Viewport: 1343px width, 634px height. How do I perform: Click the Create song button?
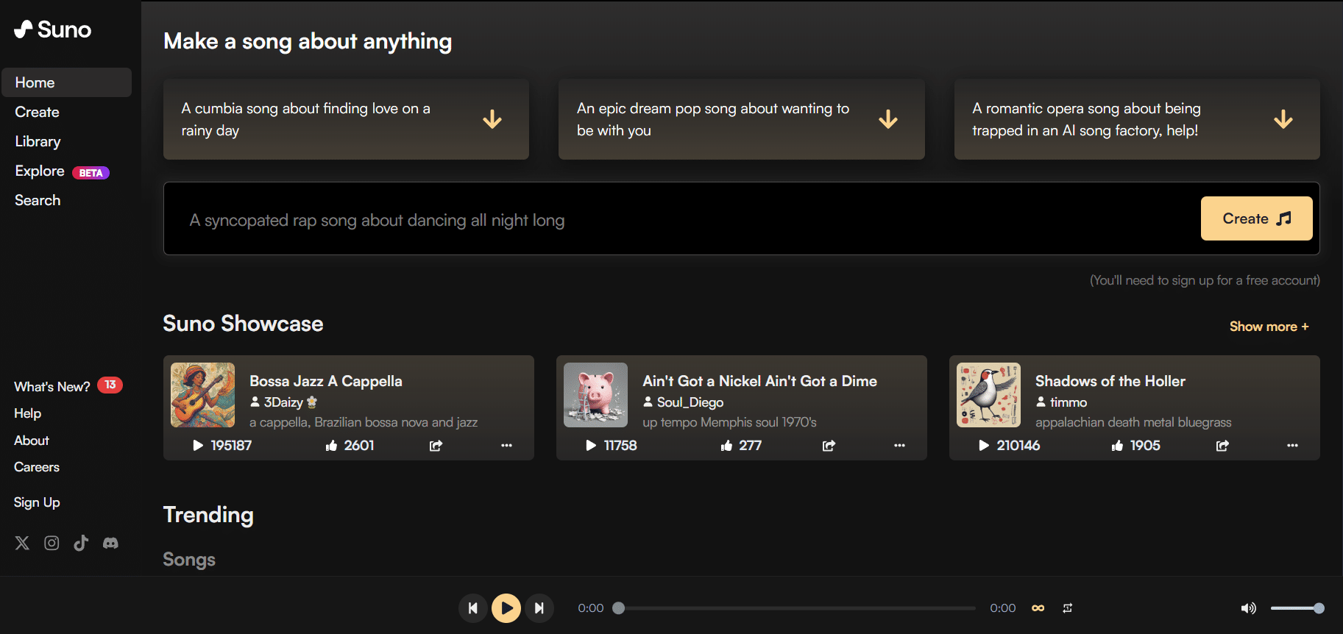click(1256, 218)
